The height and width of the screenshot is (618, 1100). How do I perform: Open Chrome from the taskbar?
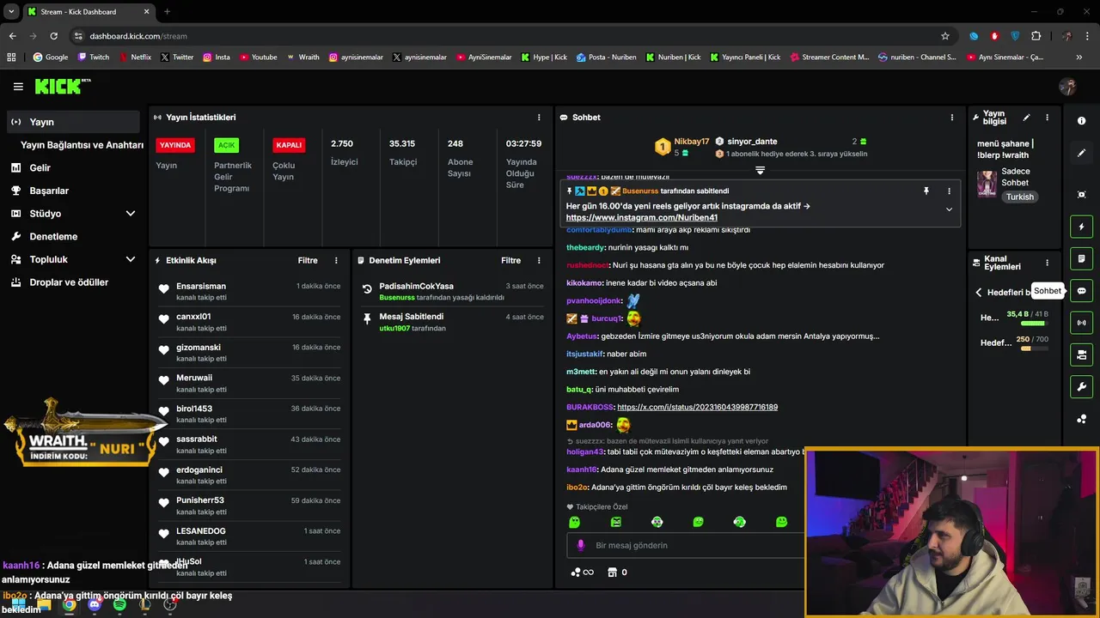tap(69, 604)
